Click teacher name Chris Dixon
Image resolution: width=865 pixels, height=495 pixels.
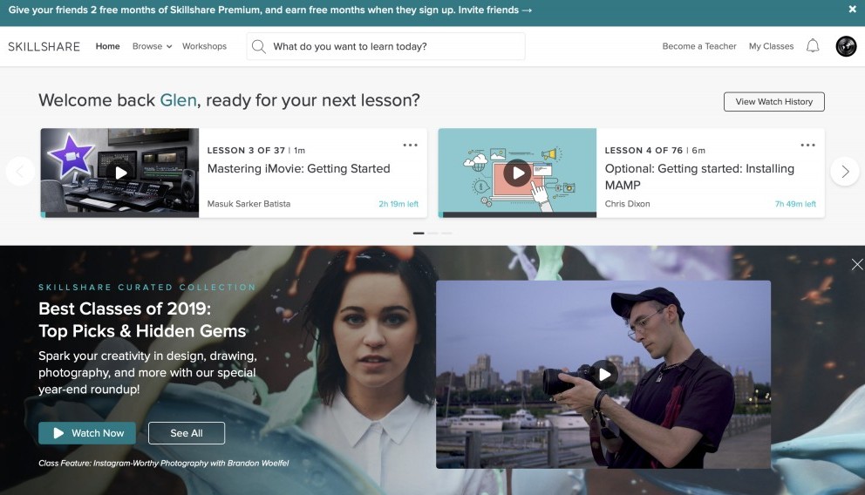[x=627, y=204]
